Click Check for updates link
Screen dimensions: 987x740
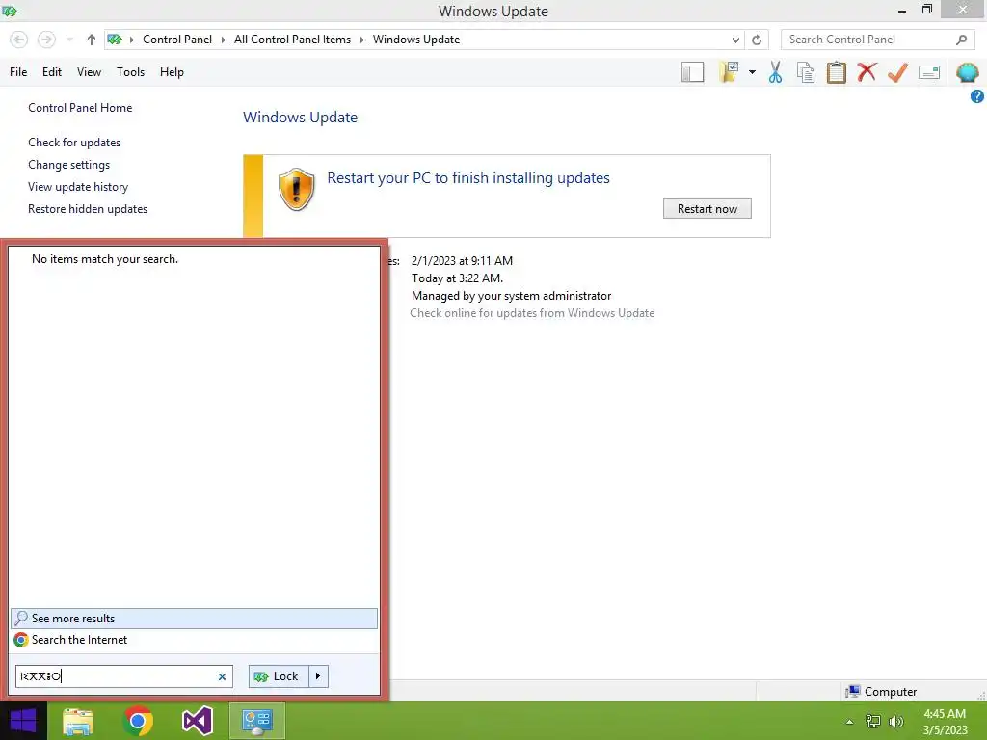click(74, 143)
